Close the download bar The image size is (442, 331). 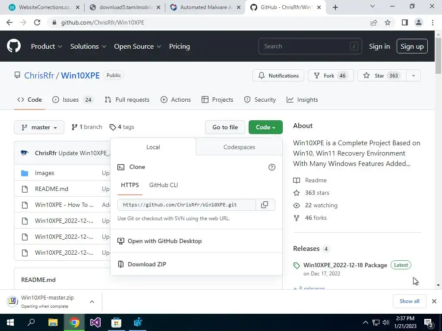pyautogui.click(x=434, y=301)
